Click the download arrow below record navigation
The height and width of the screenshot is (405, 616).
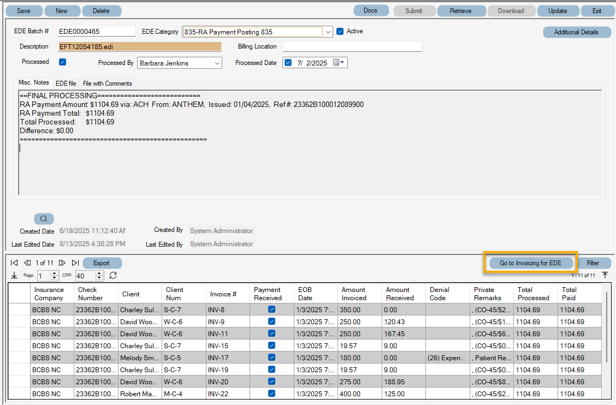(13, 276)
